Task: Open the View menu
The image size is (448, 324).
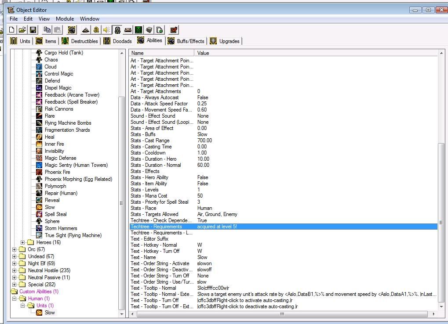Action: (x=44, y=19)
